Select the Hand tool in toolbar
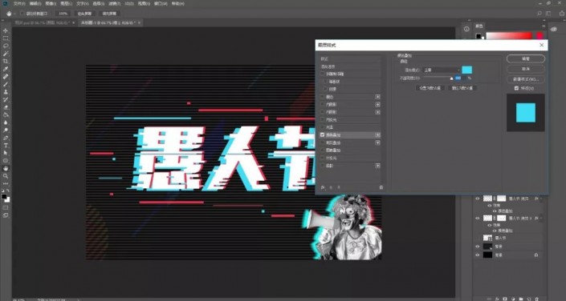 coord(6,168)
